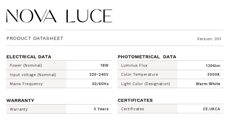Click the Version: 001 text
The height and width of the screenshot is (130, 234).
pyautogui.click(x=209, y=39)
